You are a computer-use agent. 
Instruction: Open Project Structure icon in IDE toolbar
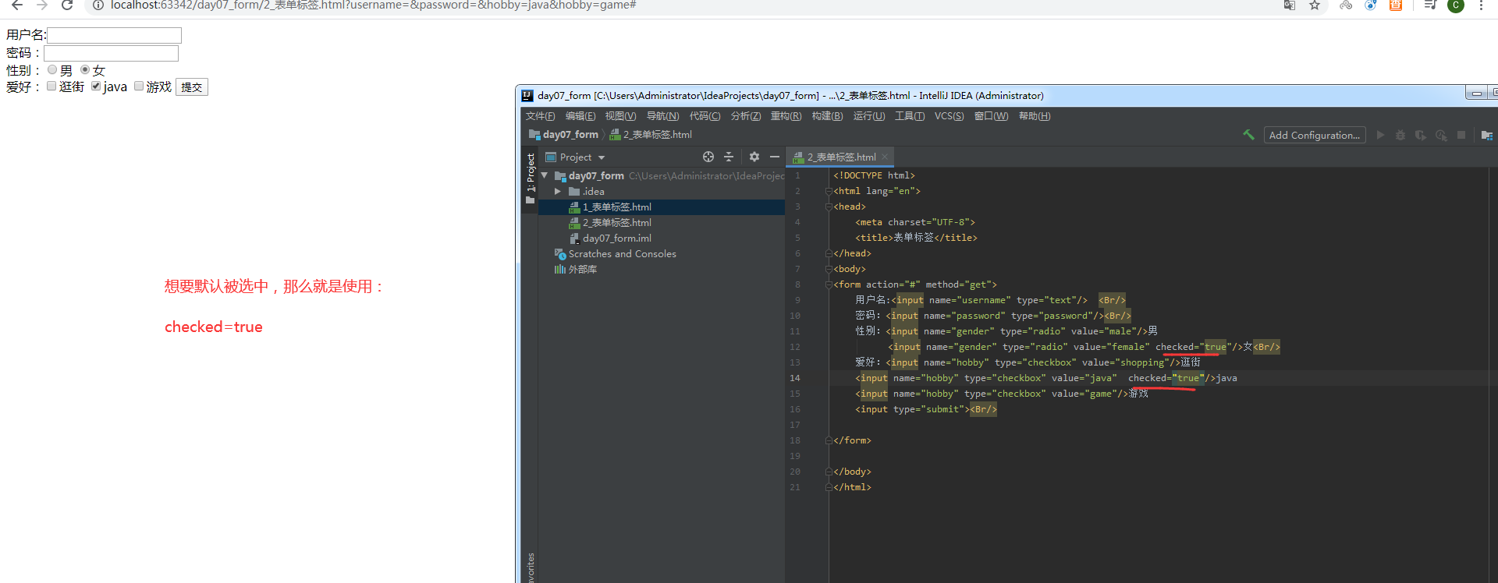point(1486,135)
